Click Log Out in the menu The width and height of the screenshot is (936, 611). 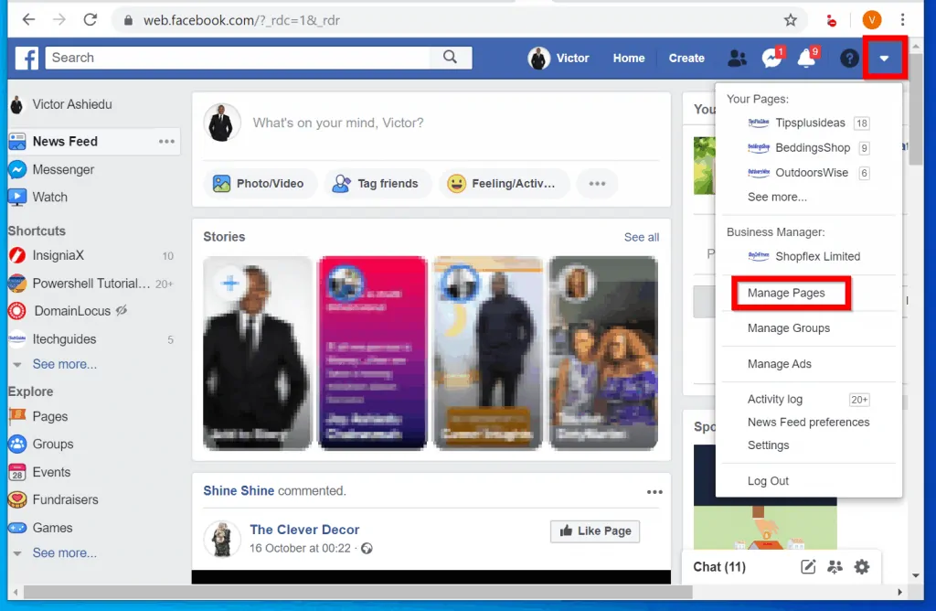(768, 481)
